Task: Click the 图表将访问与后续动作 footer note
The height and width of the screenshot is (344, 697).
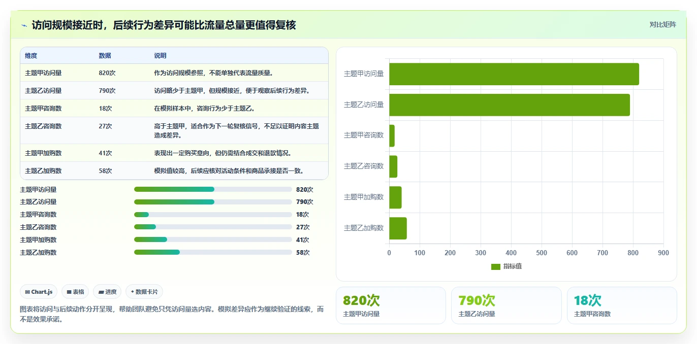Action: pyautogui.click(x=172, y=314)
